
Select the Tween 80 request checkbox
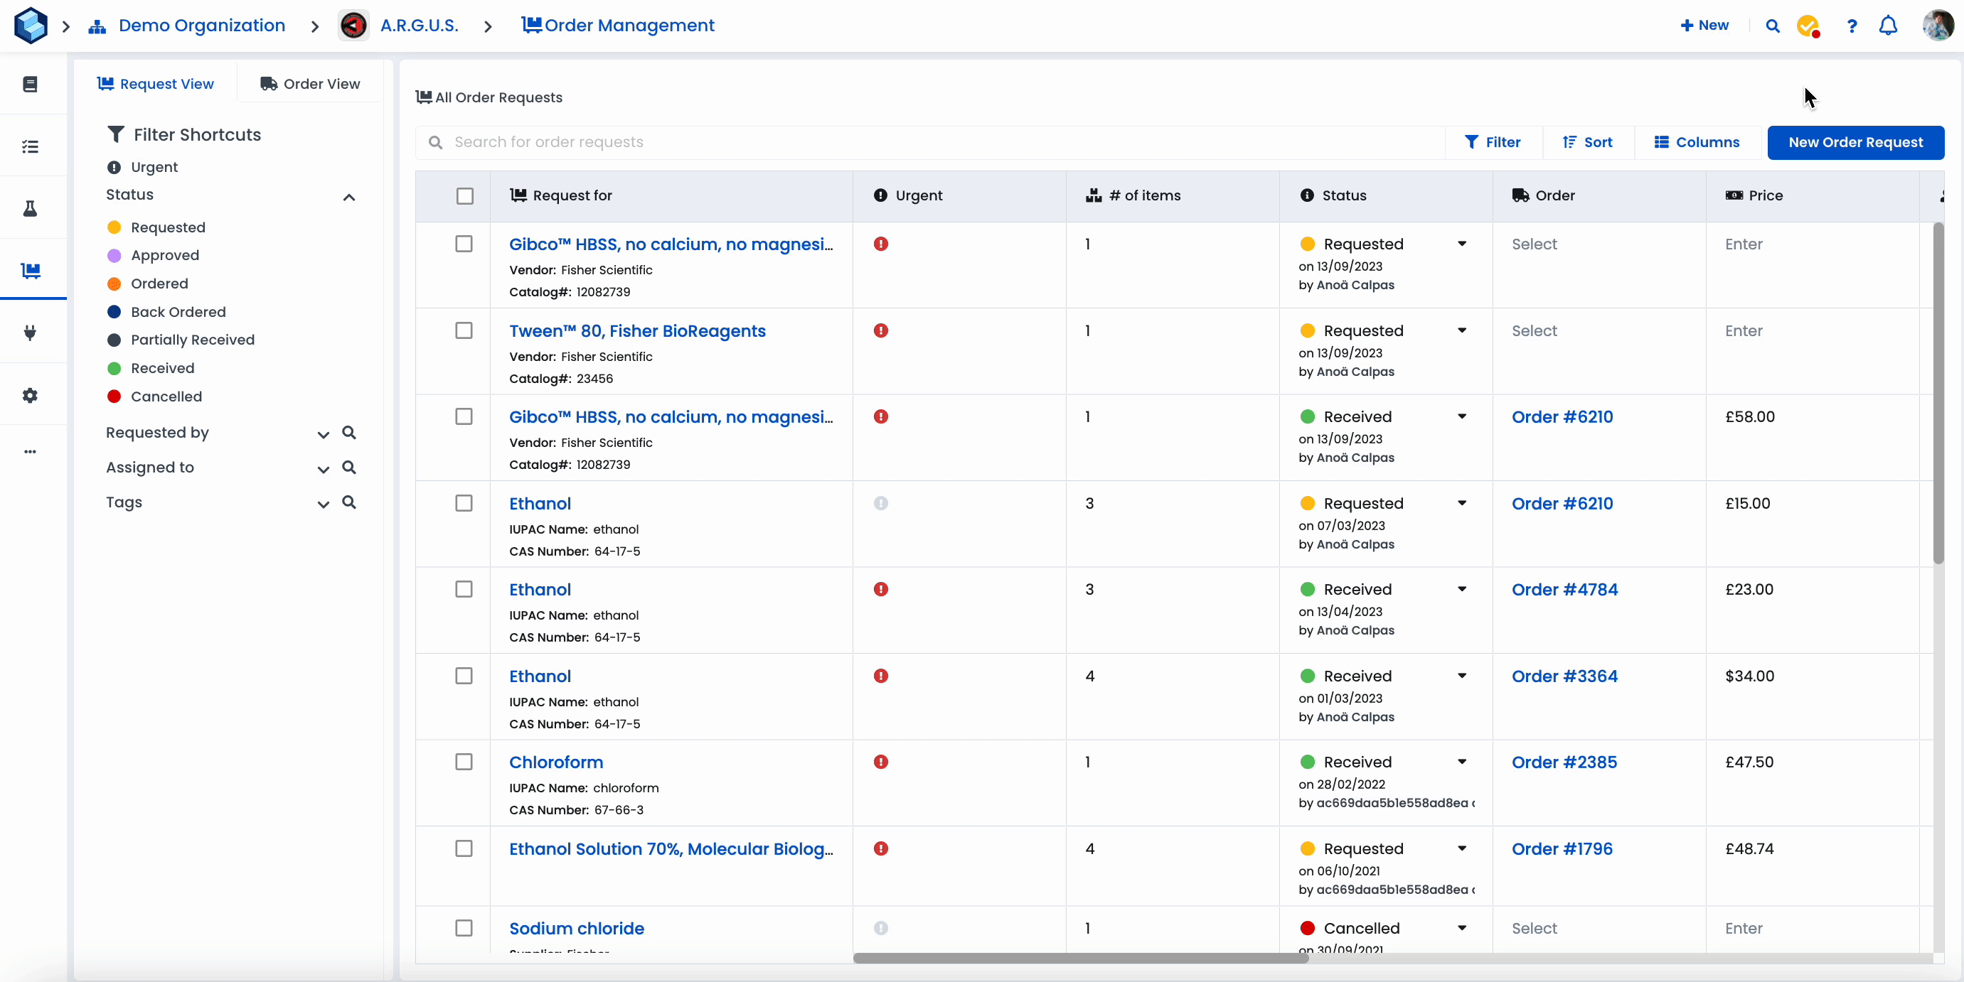pyautogui.click(x=464, y=330)
